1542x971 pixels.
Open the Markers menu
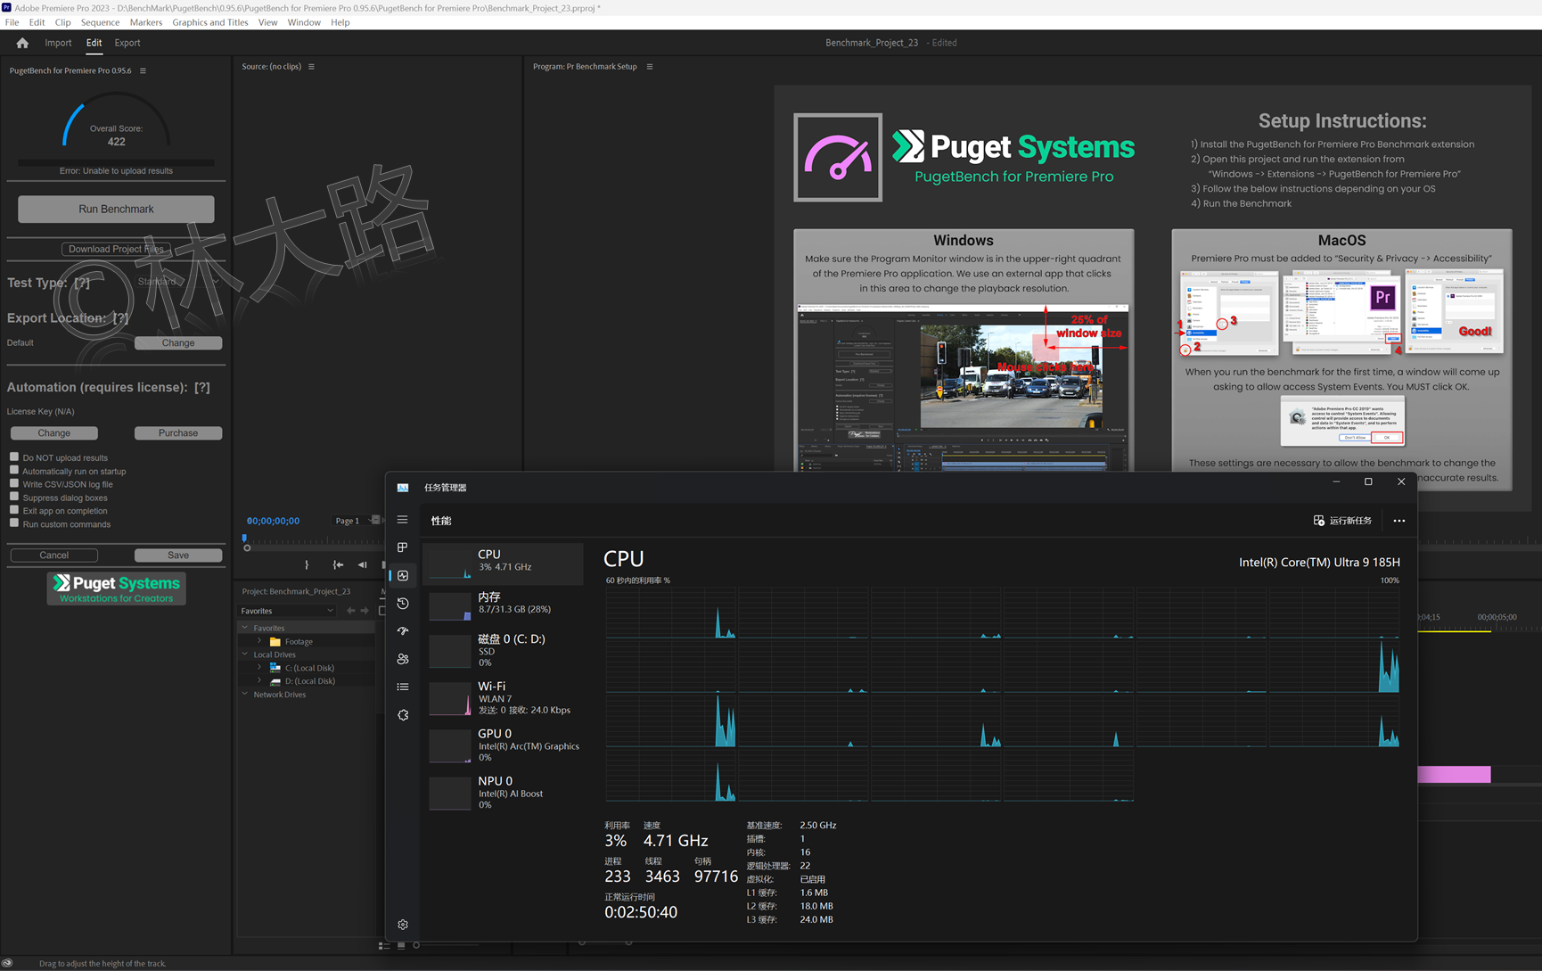click(146, 22)
